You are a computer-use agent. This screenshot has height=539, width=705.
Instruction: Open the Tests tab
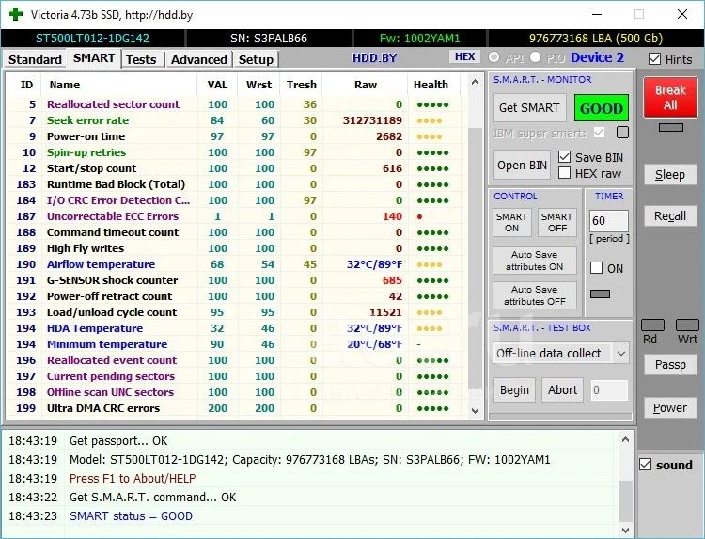pos(141,60)
